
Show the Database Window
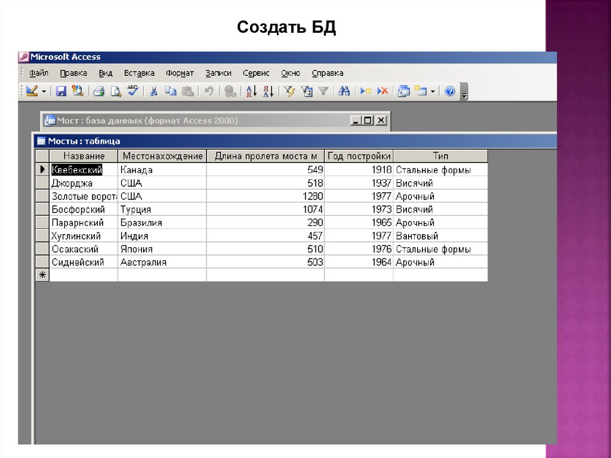point(404,91)
